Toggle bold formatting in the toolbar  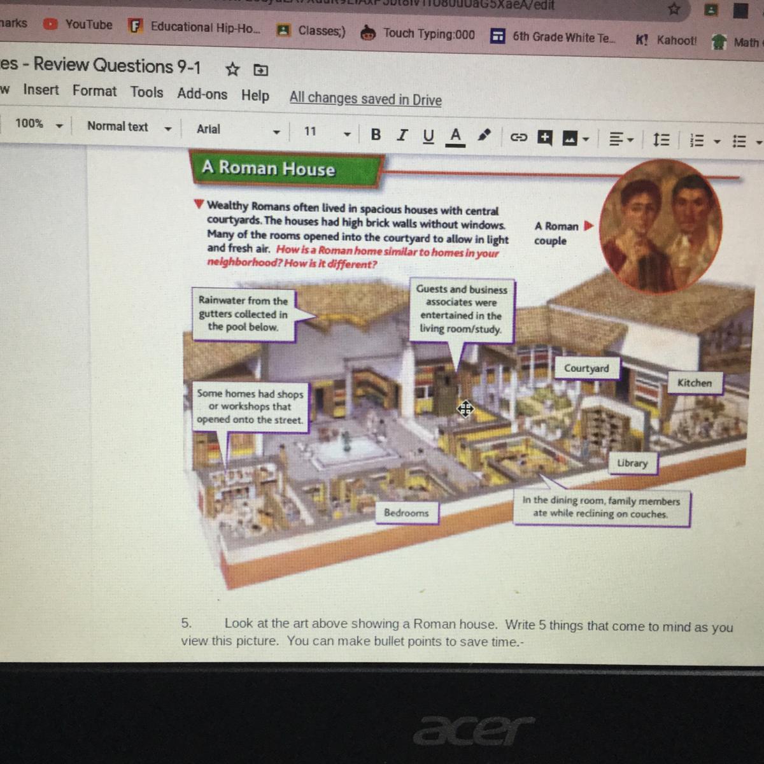376,134
